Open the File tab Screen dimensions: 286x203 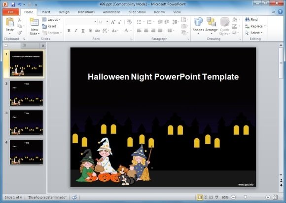11,12
